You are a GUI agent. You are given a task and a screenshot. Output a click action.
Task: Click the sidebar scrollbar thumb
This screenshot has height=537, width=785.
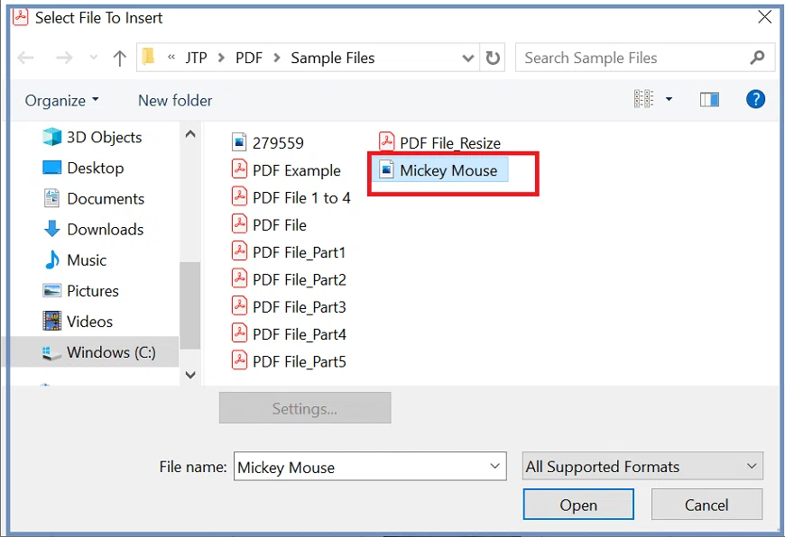190,305
